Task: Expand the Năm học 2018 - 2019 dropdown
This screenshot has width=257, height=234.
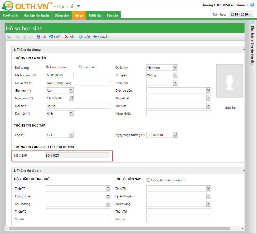Action: pos(241,15)
